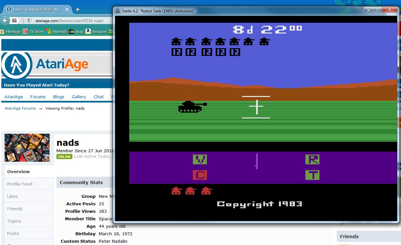
Task: Click the birthday value March 18, 1972
Action: click(x=116, y=234)
